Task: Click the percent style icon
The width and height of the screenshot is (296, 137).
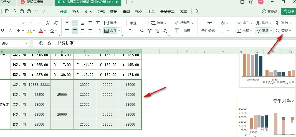Action: click(x=142, y=31)
